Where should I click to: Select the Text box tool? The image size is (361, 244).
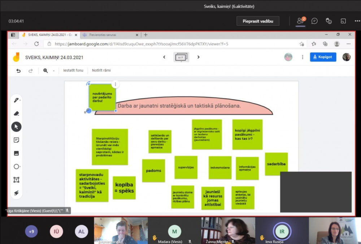click(16, 179)
